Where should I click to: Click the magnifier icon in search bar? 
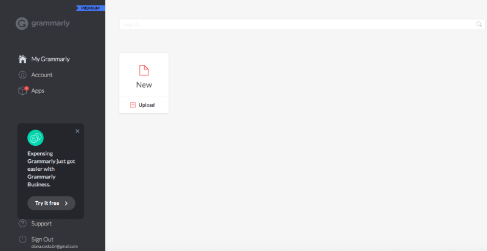click(x=478, y=24)
